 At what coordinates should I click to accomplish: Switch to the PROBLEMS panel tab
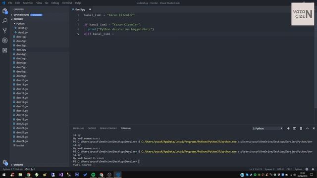(x=78, y=129)
